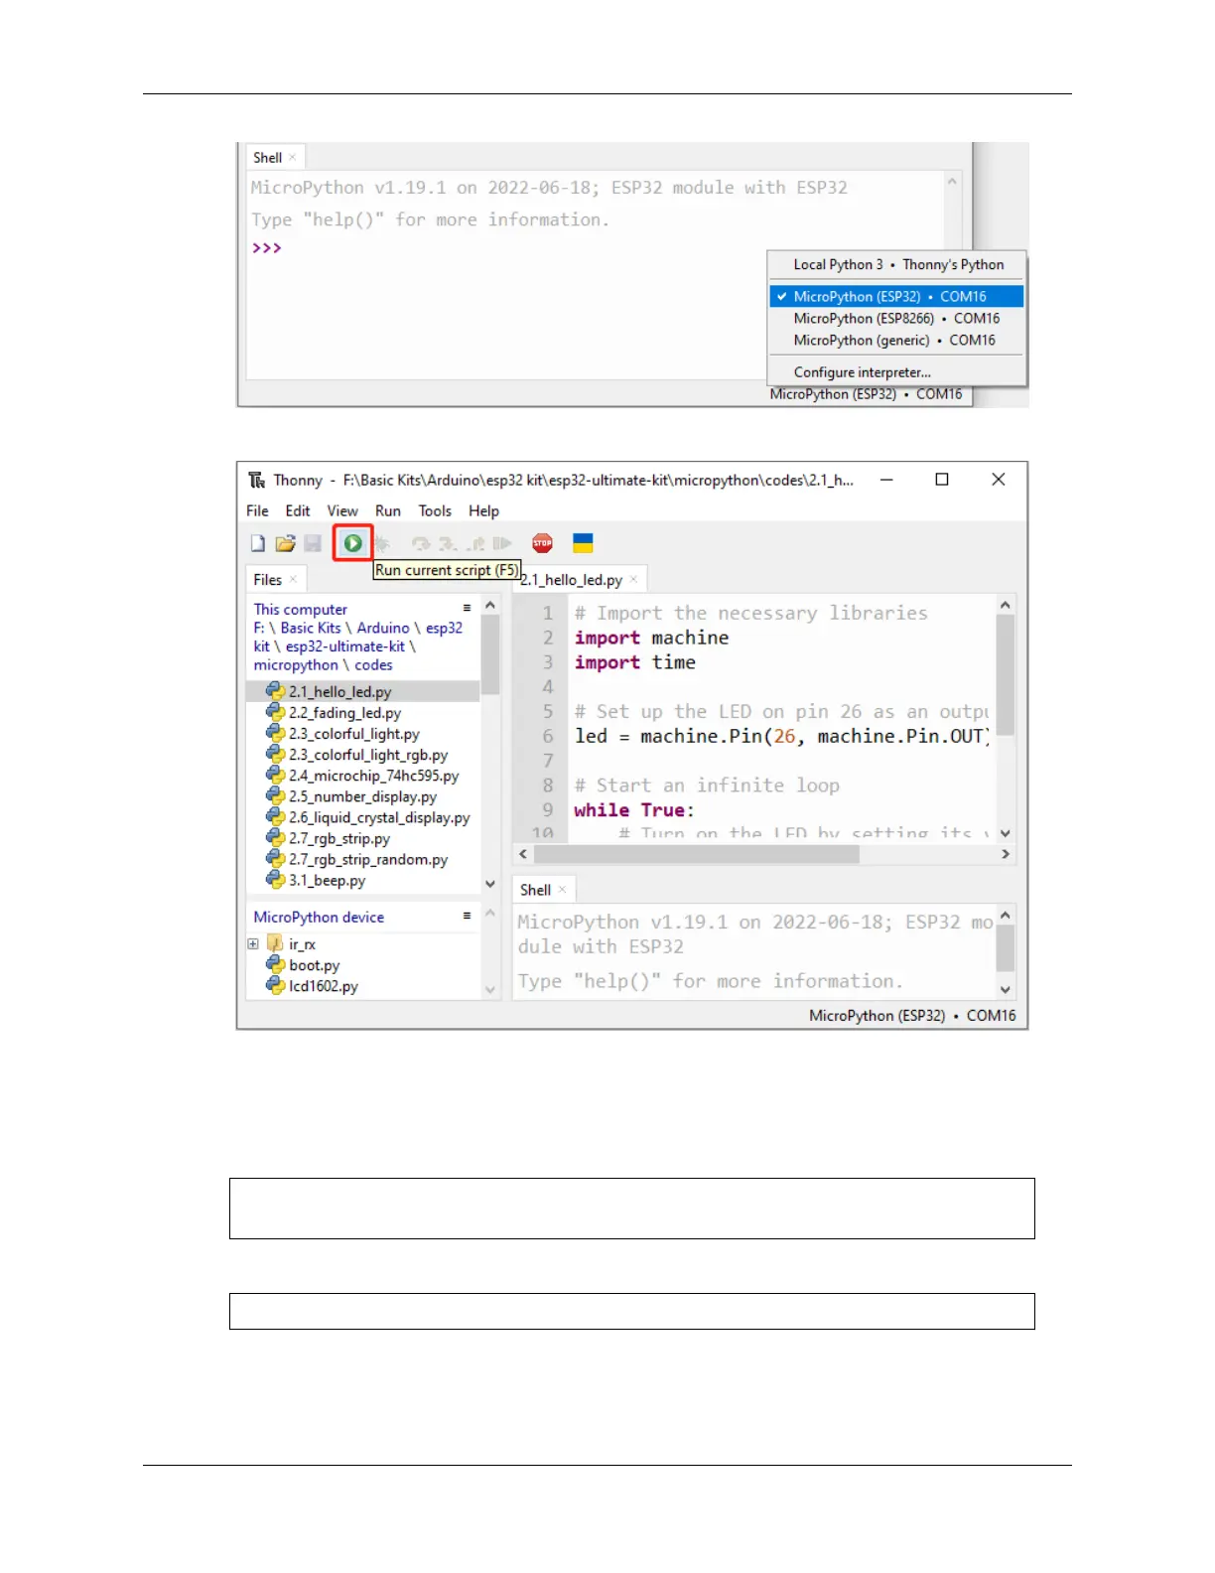The height and width of the screenshot is (1573, 1215).
Task: Click the Step into toolbar icon
Action: point(449,543)
